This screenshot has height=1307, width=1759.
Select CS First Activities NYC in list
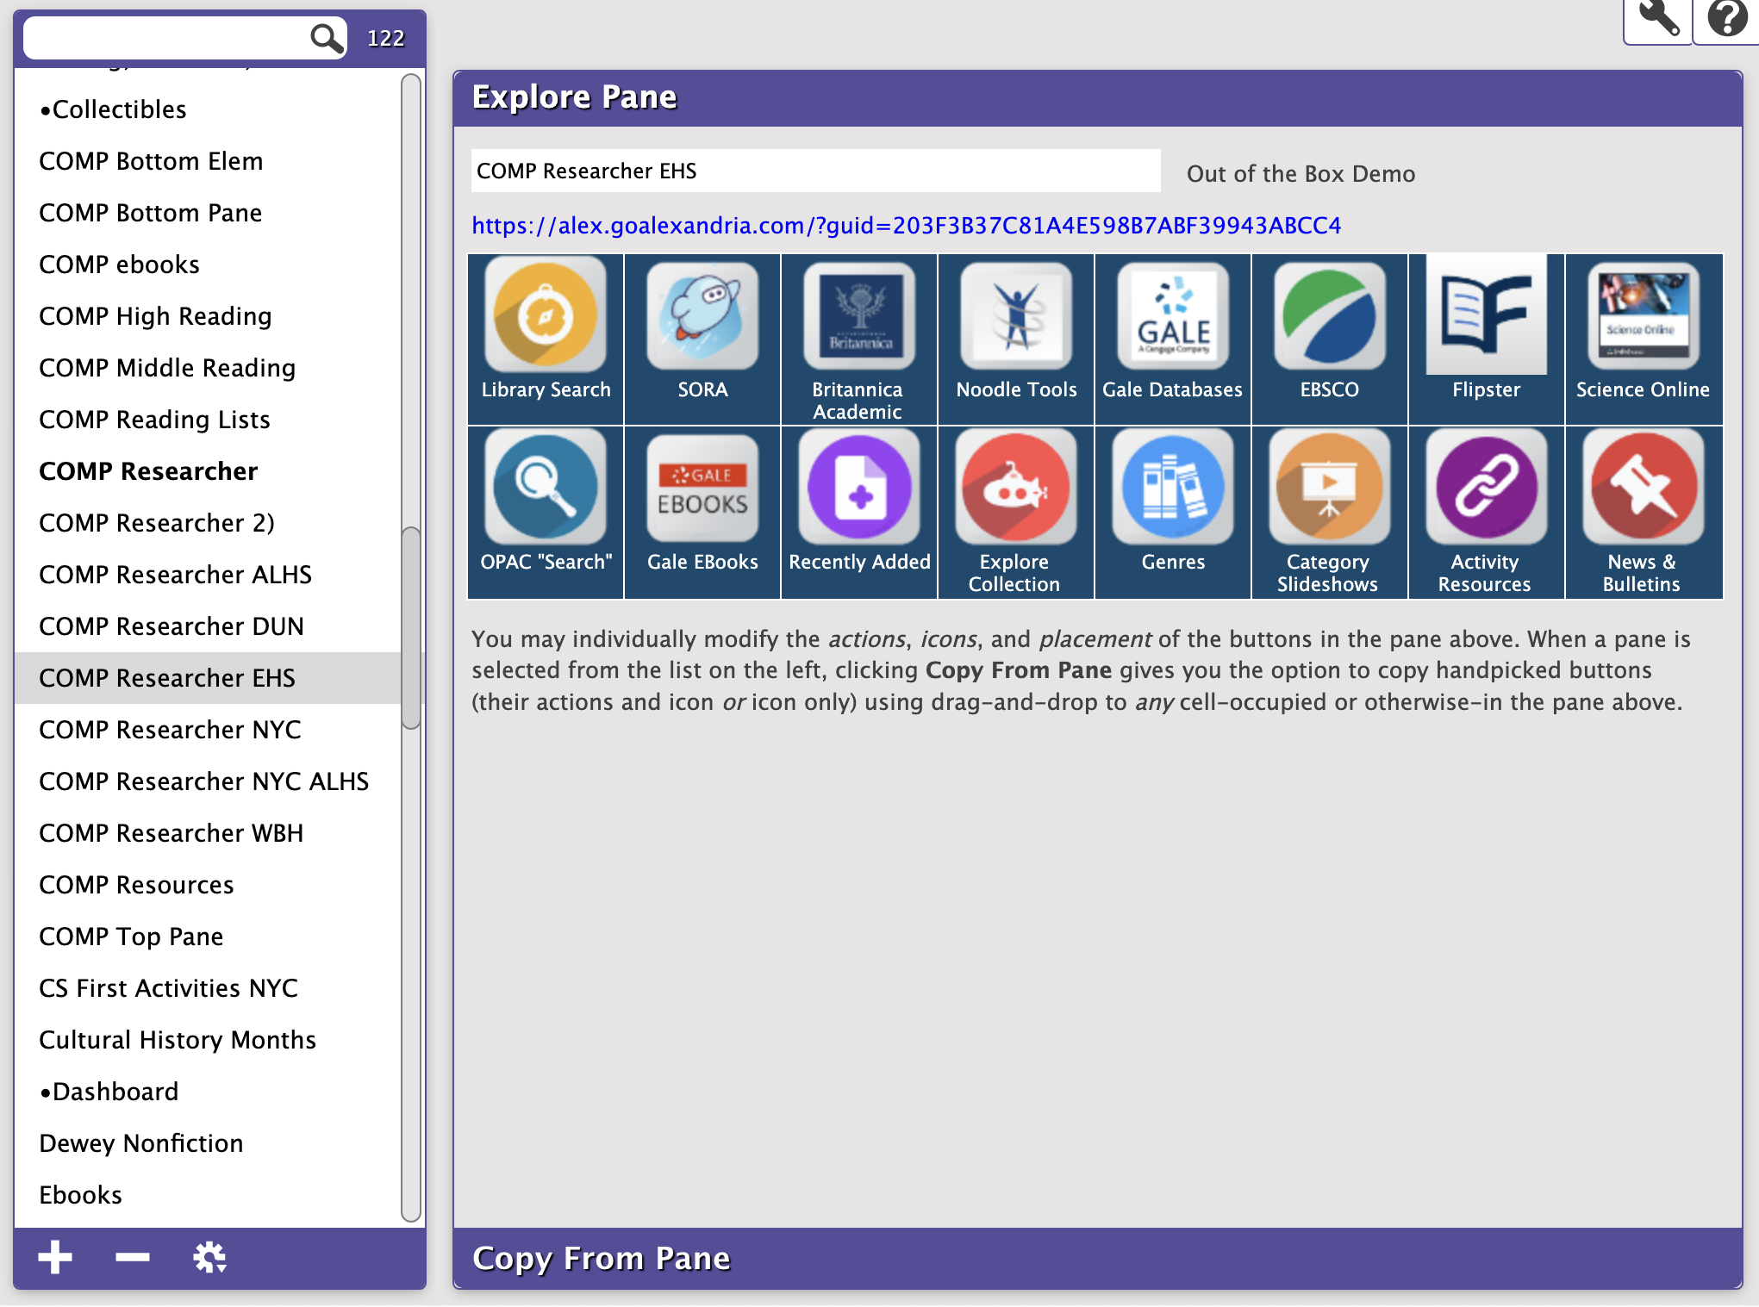click(x=207, y=988)
